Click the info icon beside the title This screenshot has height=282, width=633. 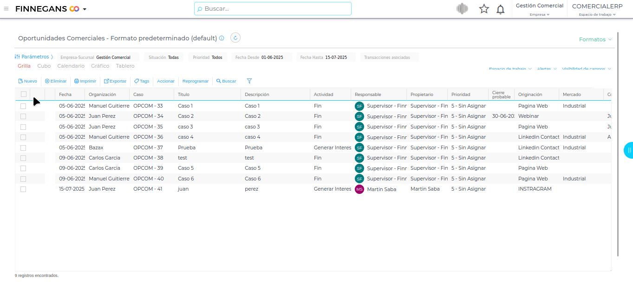[x=222, y=38]
